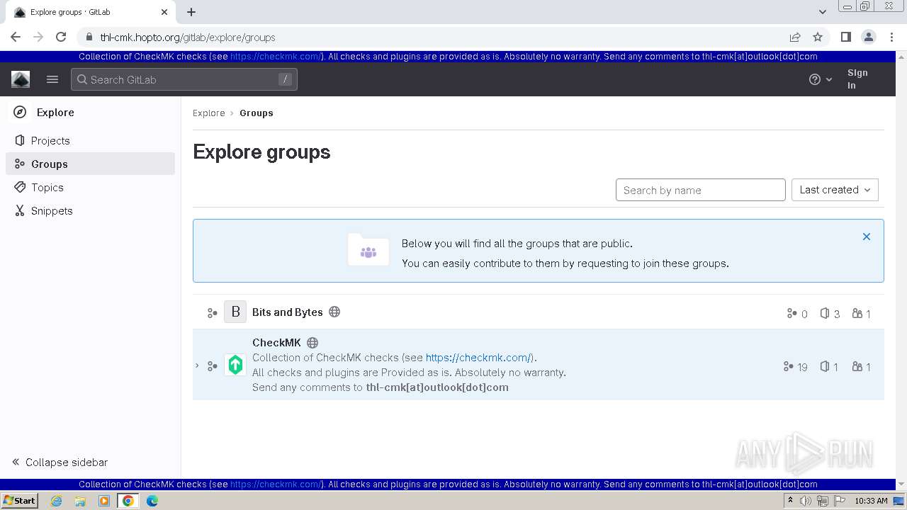Dismiss the public groups info banner
Screen dimensions: 907x510
click(866, 237)
